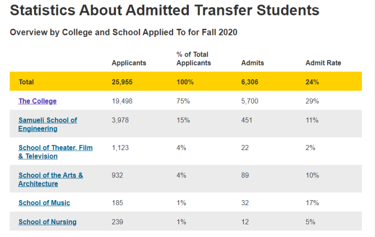Select the total applicants value 25,955
375x237 pixels.
(122, 82)
